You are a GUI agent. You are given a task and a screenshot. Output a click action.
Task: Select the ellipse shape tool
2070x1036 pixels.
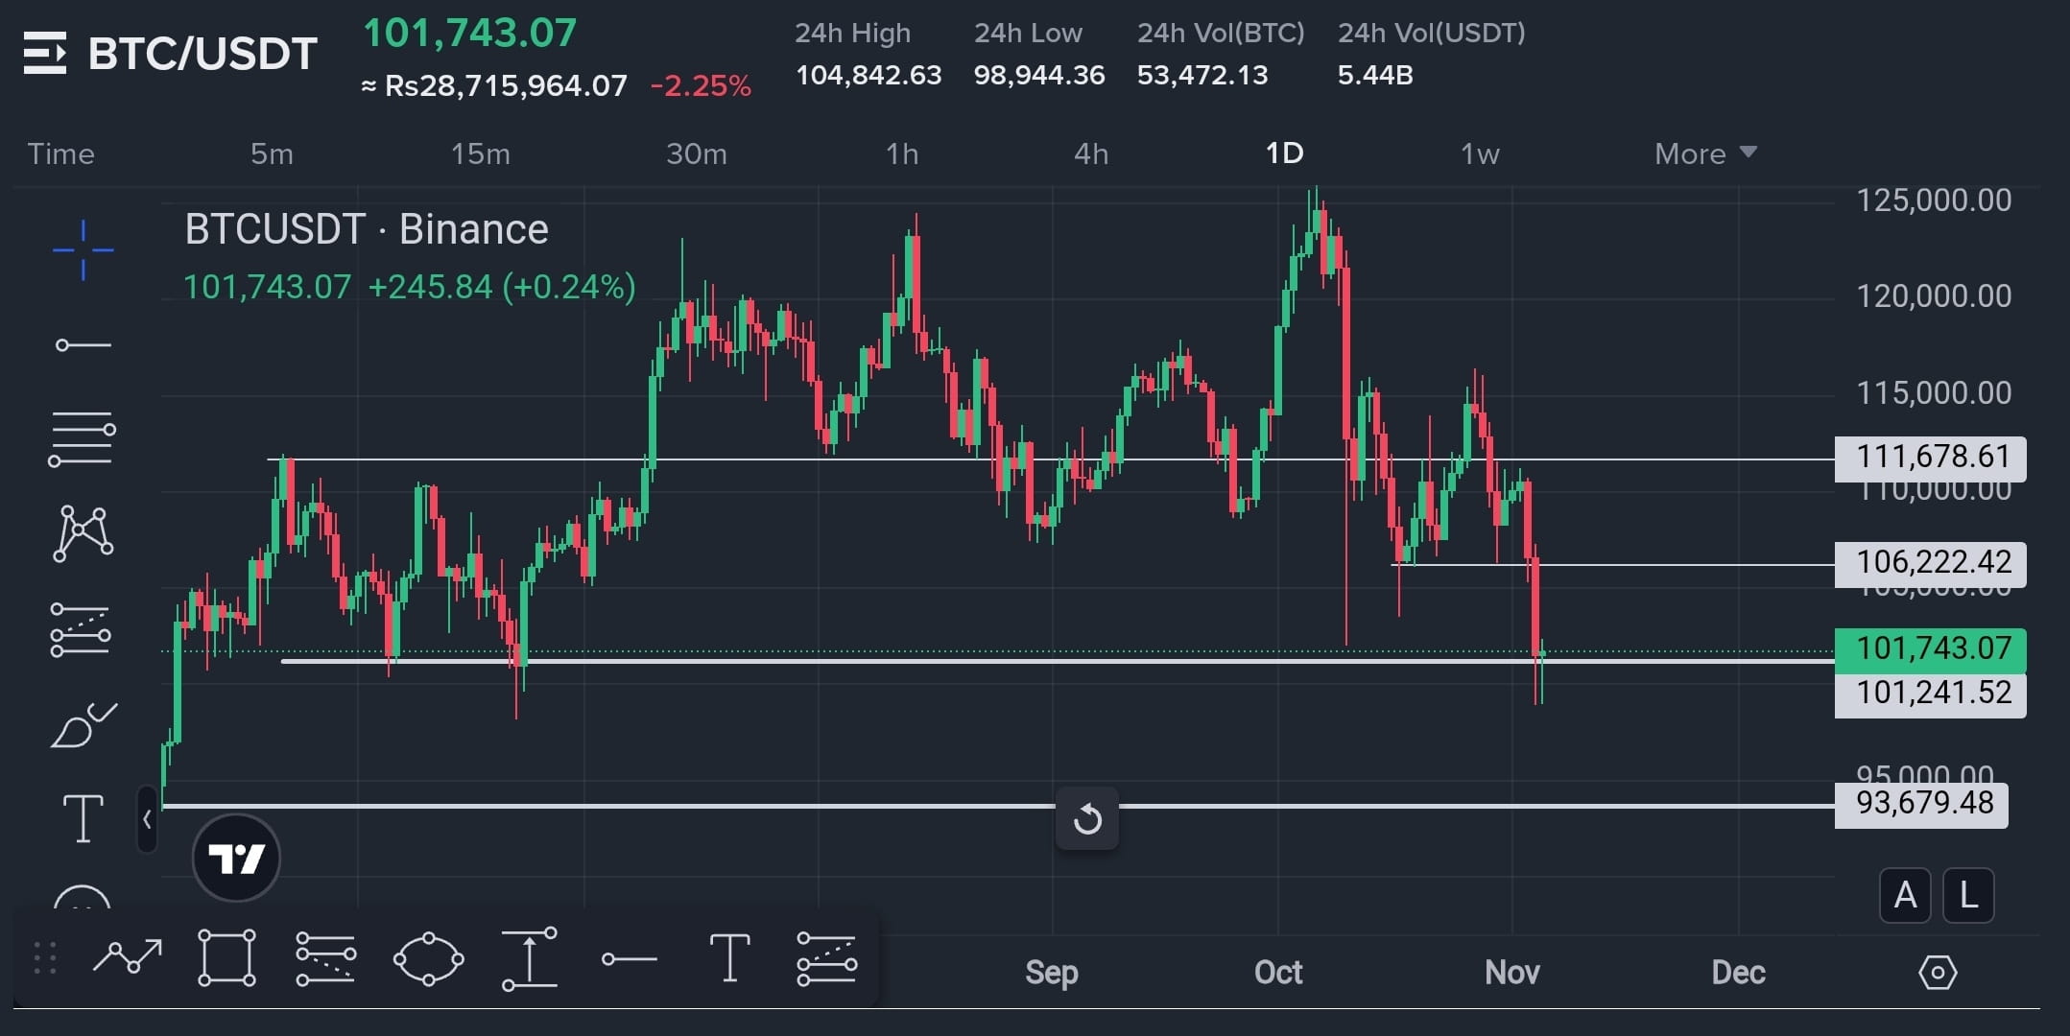tap(429, 958)
